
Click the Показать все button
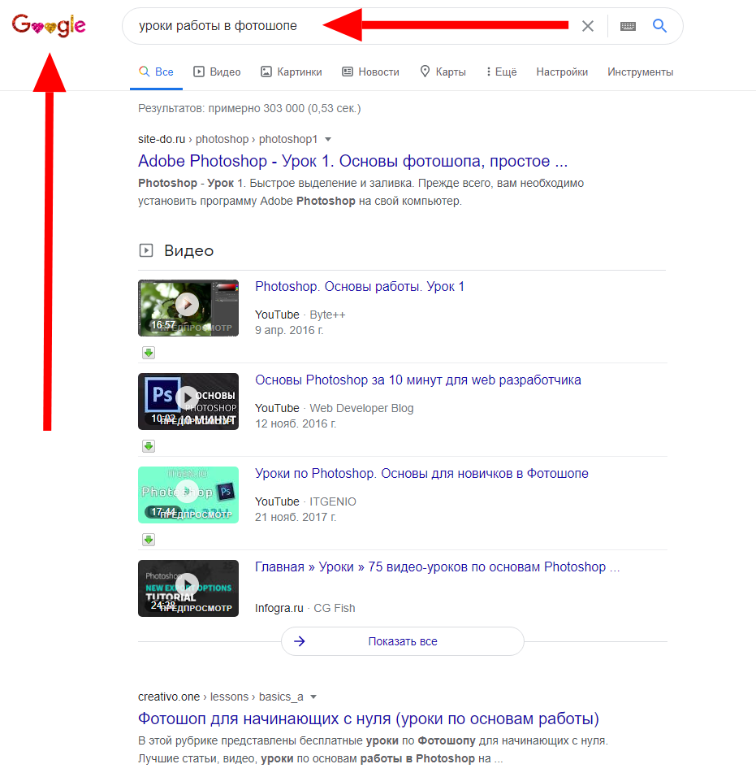pyautogui.click(x=403, y=641)
